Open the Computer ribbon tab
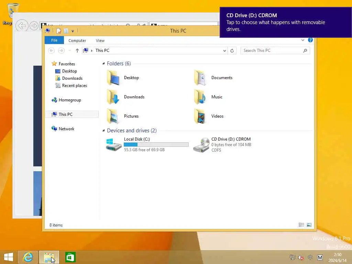Image resolution: width=352 pixels, height=264 pixels. coord(77,41)
